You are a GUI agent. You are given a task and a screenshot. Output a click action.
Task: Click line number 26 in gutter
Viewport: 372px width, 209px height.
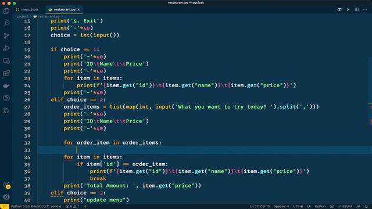[27, 100]
